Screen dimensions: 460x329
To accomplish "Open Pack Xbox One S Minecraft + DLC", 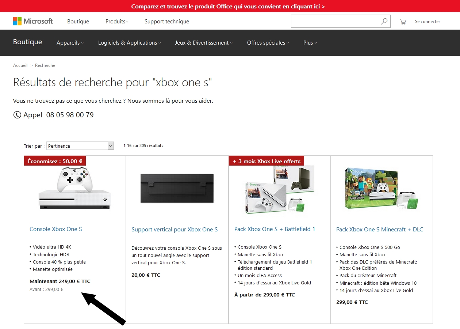I will pos(380,230).
